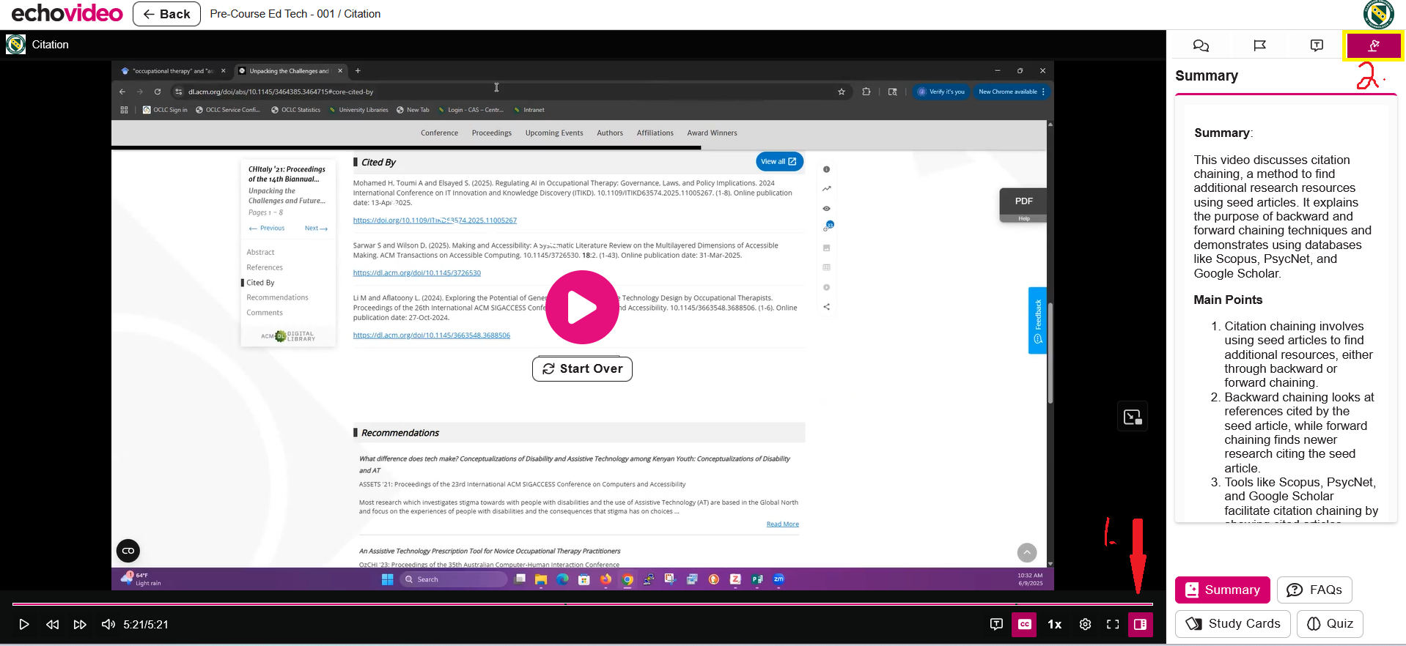1406x646 pixels.
Task: Click the Unpacking the Challenges browser tab
Action: click(x=291, y=71)
